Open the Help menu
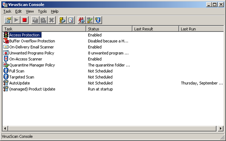 pos(55,11)
